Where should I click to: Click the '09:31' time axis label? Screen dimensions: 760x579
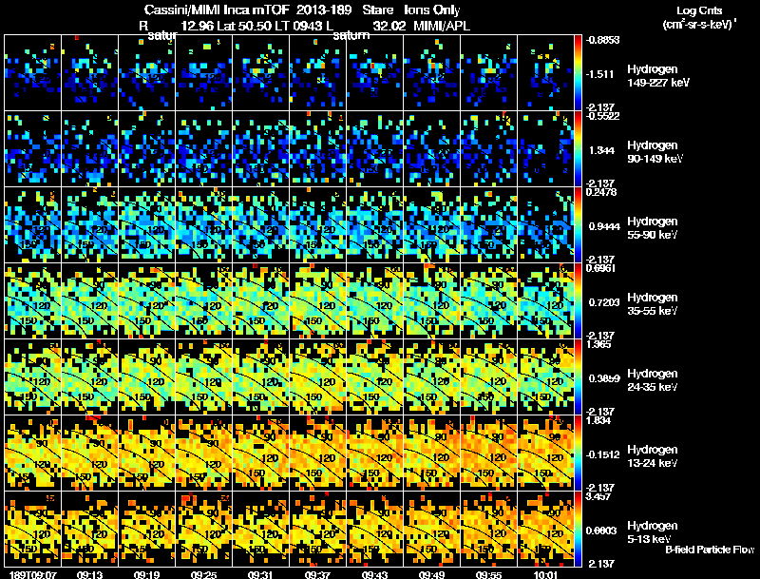[260, 574]
